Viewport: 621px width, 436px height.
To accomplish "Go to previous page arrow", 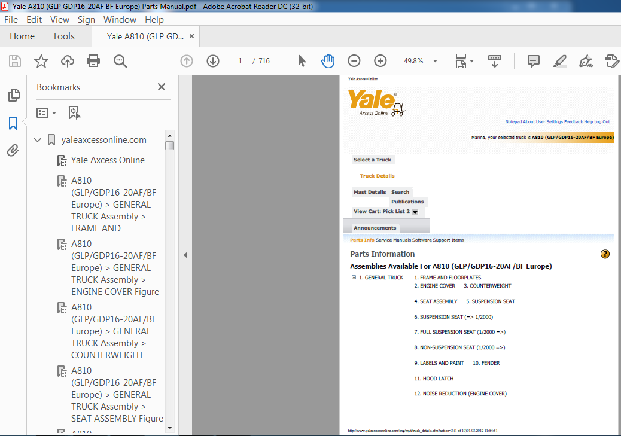I will [x=187, y=61].
